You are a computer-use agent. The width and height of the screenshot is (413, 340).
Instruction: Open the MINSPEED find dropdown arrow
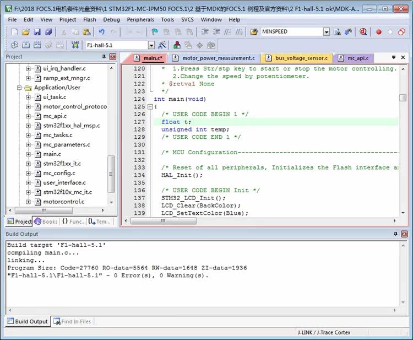(x=327, y=32)
